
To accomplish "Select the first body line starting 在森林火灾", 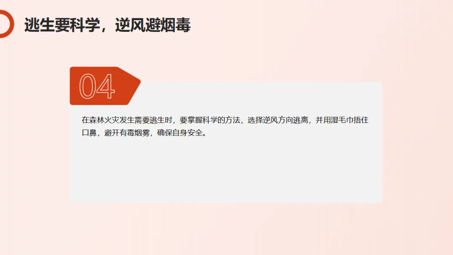I will [225, 120].
